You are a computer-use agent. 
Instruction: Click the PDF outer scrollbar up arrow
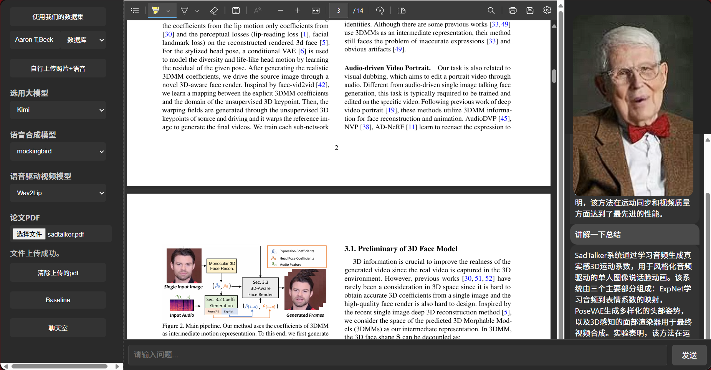pyautogui.click(x=561, y=5)
